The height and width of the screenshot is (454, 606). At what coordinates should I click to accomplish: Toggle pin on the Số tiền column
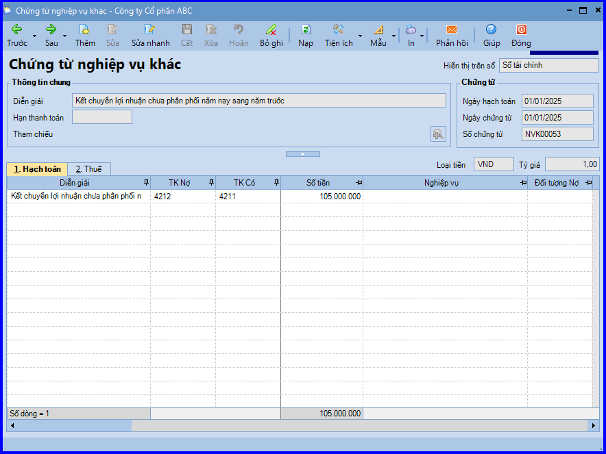click(359, 183)
